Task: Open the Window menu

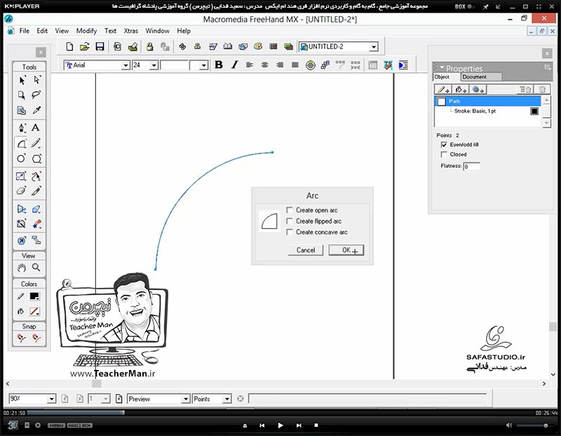Action: pos(157,31)
